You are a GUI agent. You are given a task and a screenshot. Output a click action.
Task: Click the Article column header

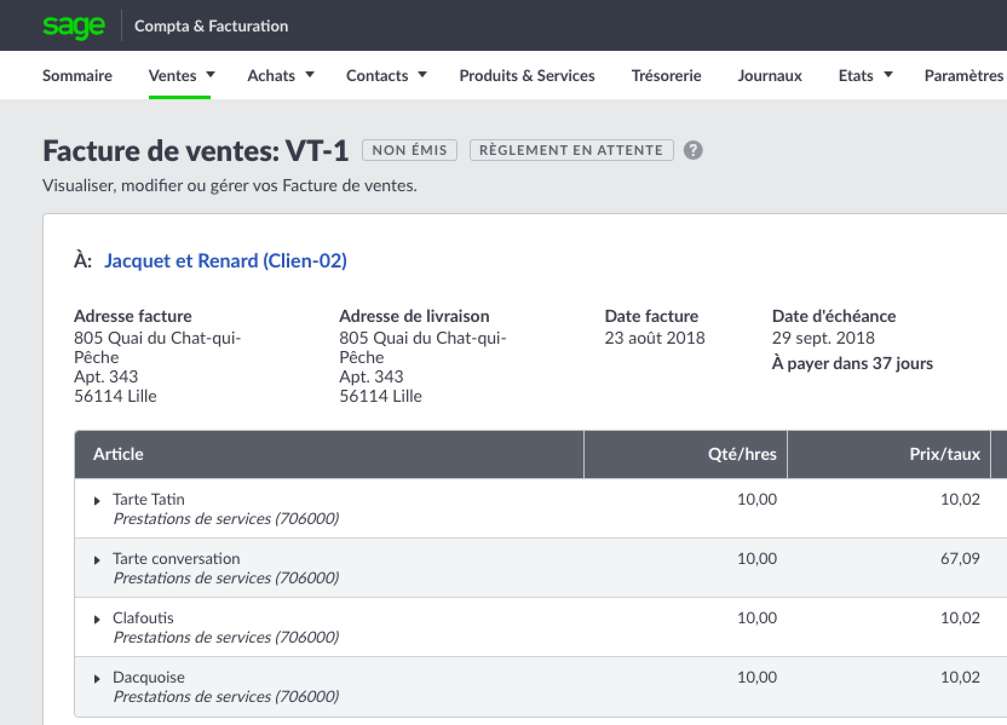coord(119,454)
